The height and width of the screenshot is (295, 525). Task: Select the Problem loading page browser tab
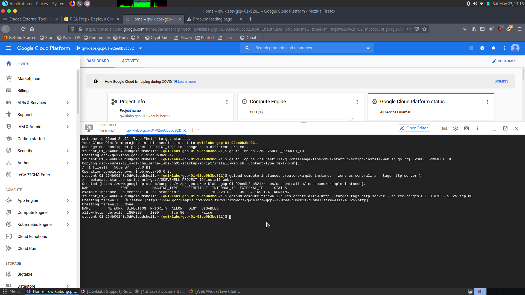click(x=213, y=19)
